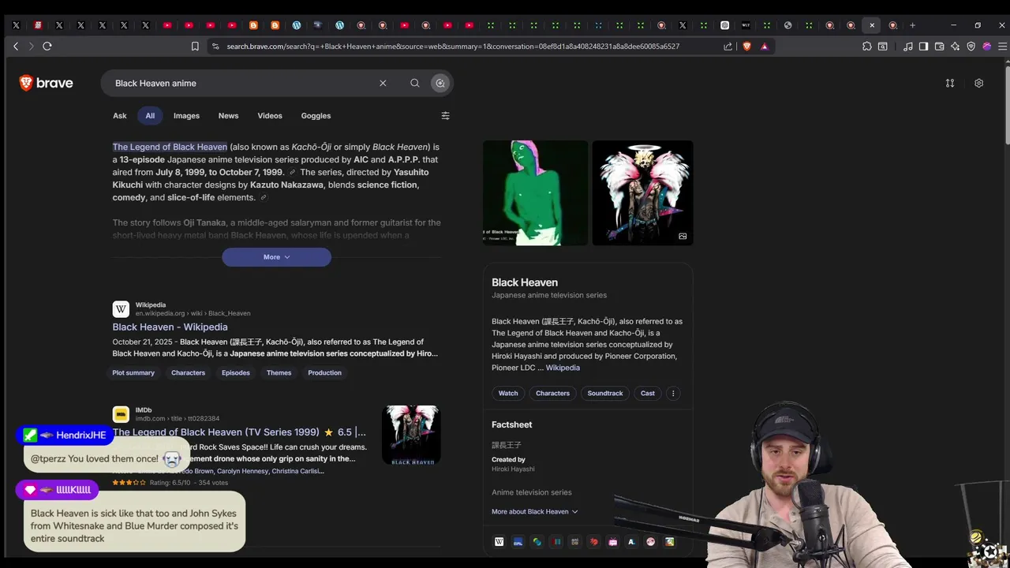Click 'The Legend of Black Heaven' highlighted text
The image size is (1010, 568).
(170, 147)
